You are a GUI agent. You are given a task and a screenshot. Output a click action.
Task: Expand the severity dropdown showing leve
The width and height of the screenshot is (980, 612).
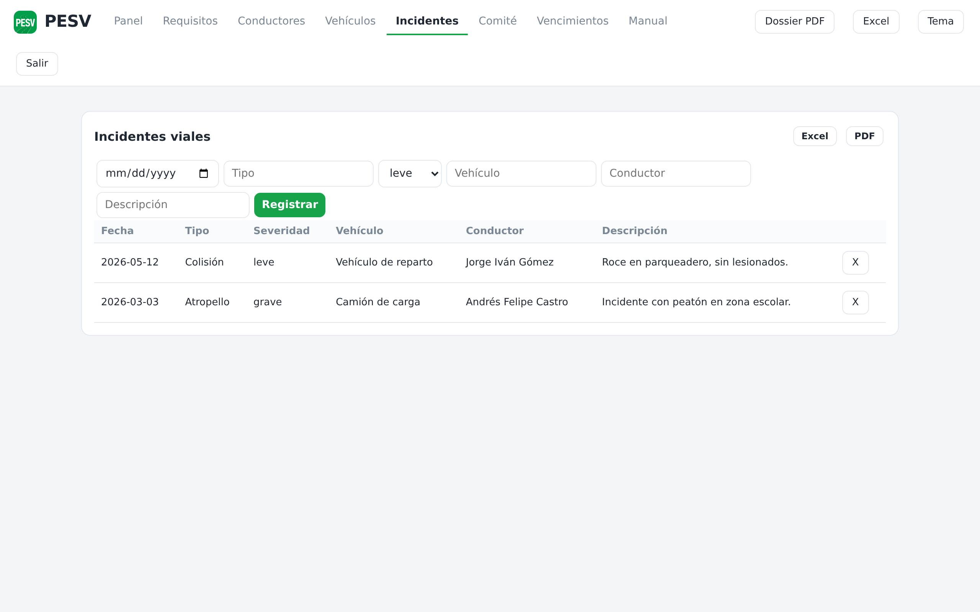pos(410,173)
